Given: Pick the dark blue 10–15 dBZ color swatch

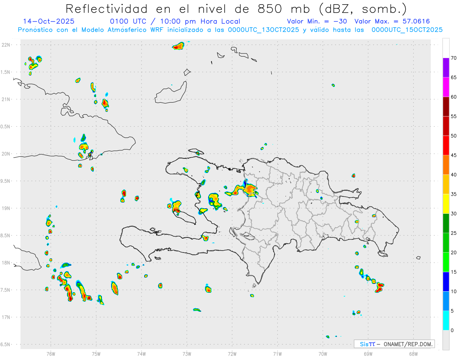Looking at the screenshot, I should (x=446, y=282).
